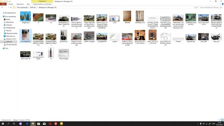
Task: Open Microsoft Store from the taskbar
Action: click(38, 124)
